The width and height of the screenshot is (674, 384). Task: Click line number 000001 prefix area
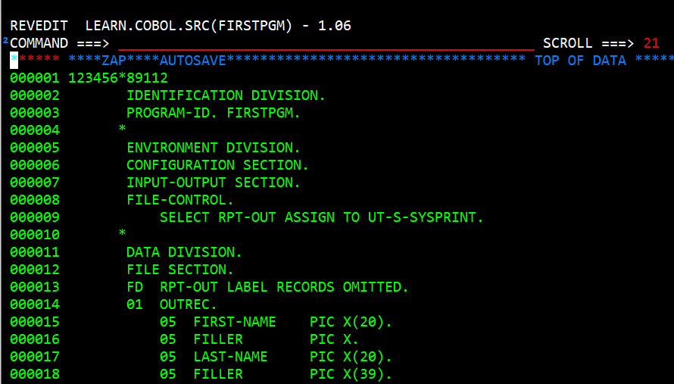[34, 78]
